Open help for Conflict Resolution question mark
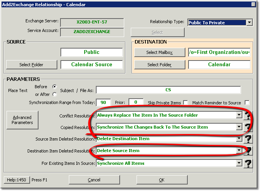 (x=248, y=115)
